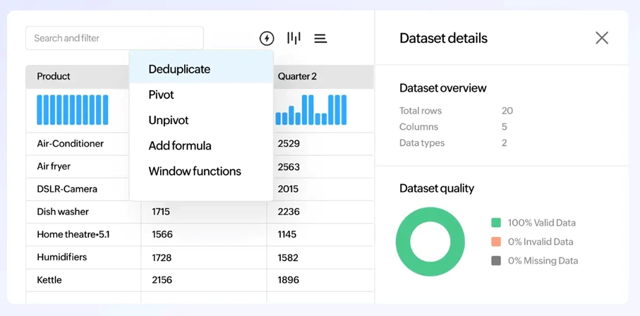Click the 1145 value cell
The width and height of the screenshot is (640, 316).
[x=320, y=234]
